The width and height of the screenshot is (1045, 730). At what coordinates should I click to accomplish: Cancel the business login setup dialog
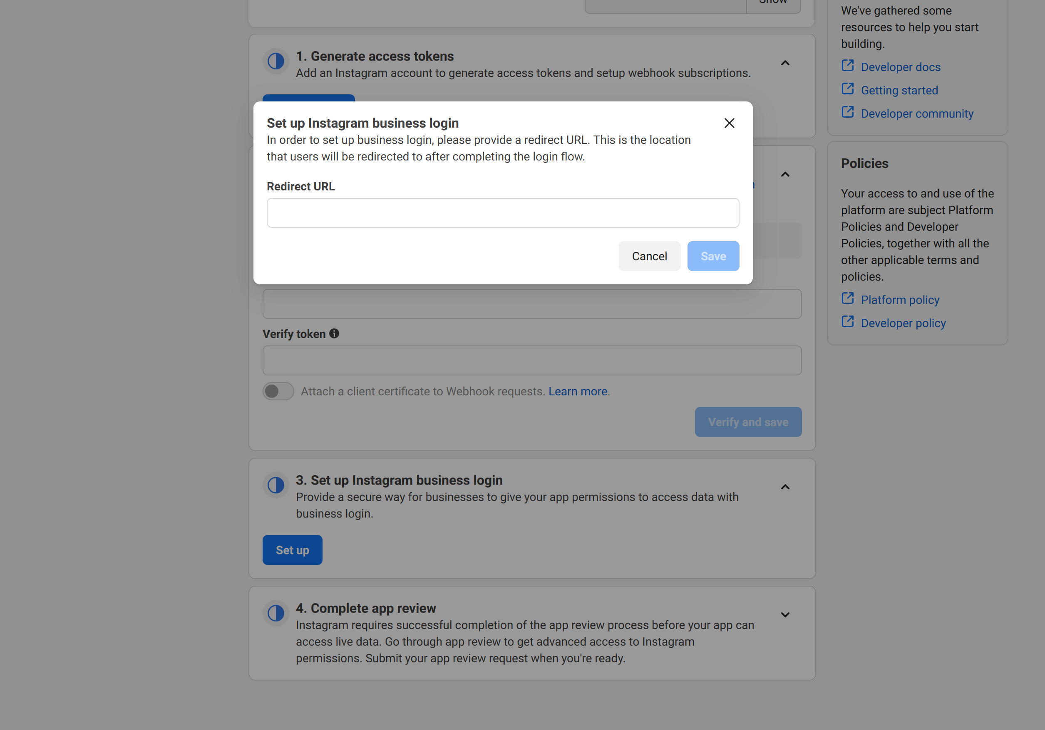click(x=650, y=256)
